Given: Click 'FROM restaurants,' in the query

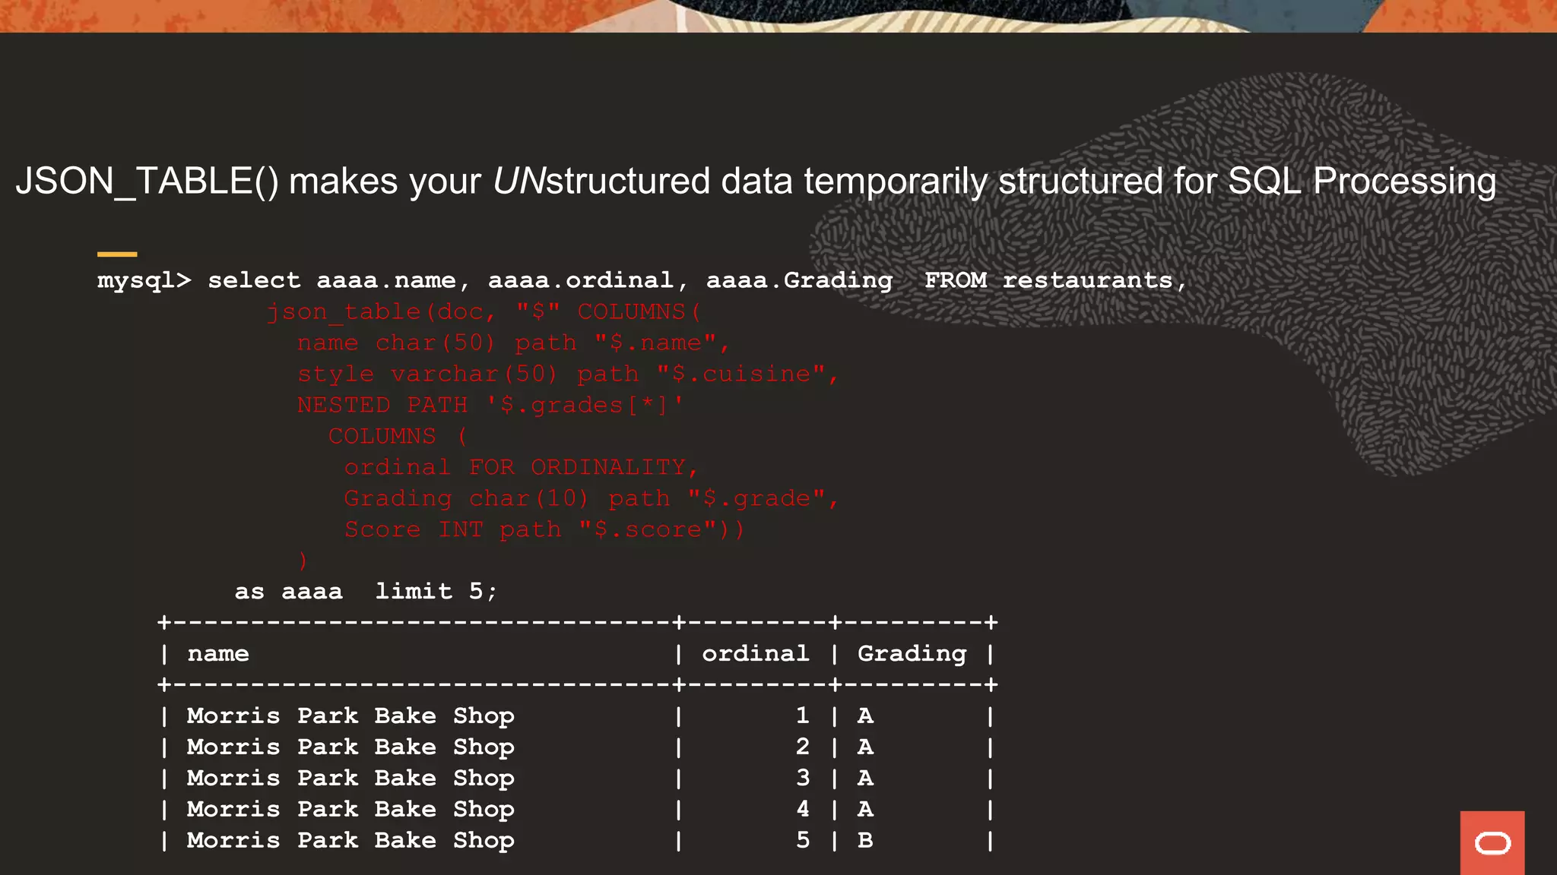Looking at the screenshot, I should (x=1056, y=280).
